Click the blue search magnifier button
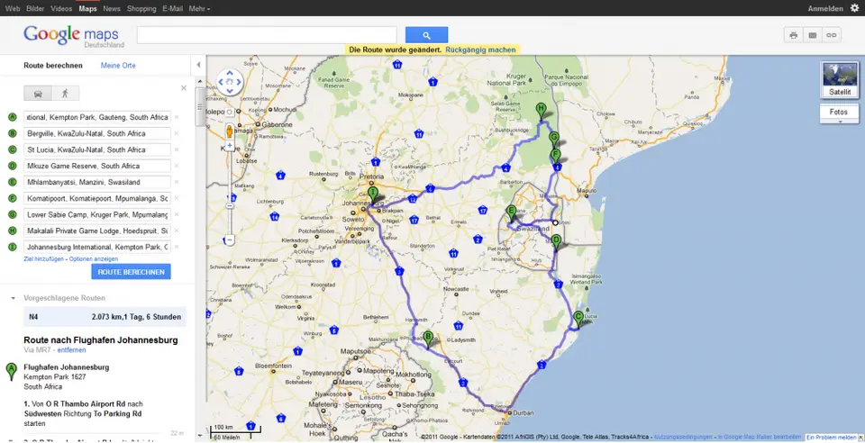 click(x=426, y=35)
